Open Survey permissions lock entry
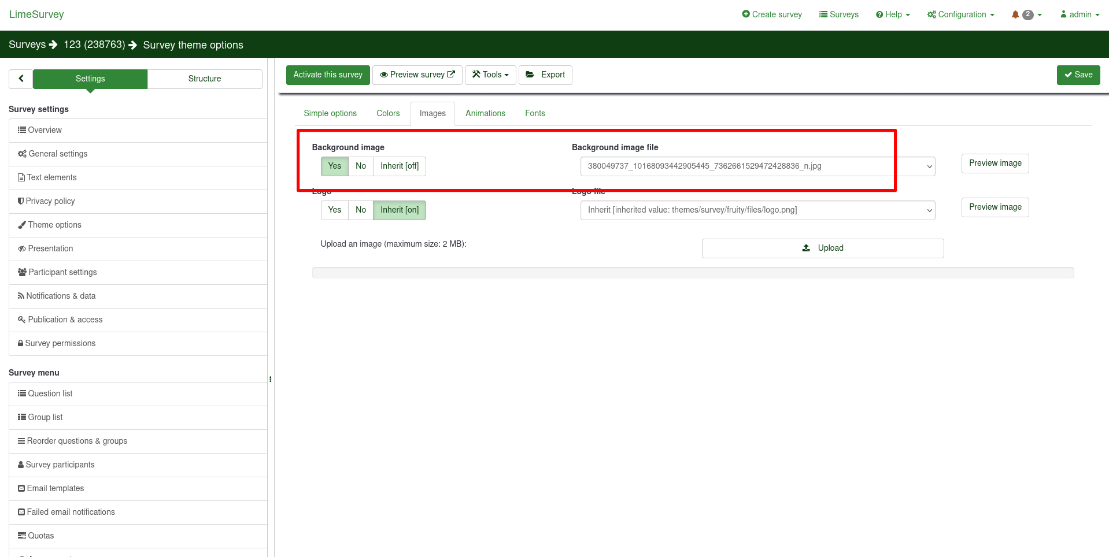 pyautogui.click(x=60, y=343)
